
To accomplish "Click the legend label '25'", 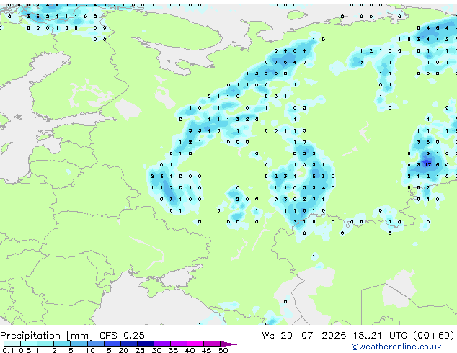I will coord(140,350).
